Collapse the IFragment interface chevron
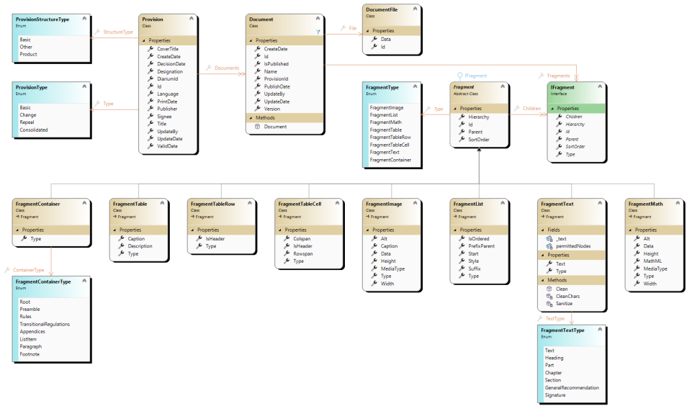This screenshot has height=406, width=687. pyautogui.click(x=600, y=86)
